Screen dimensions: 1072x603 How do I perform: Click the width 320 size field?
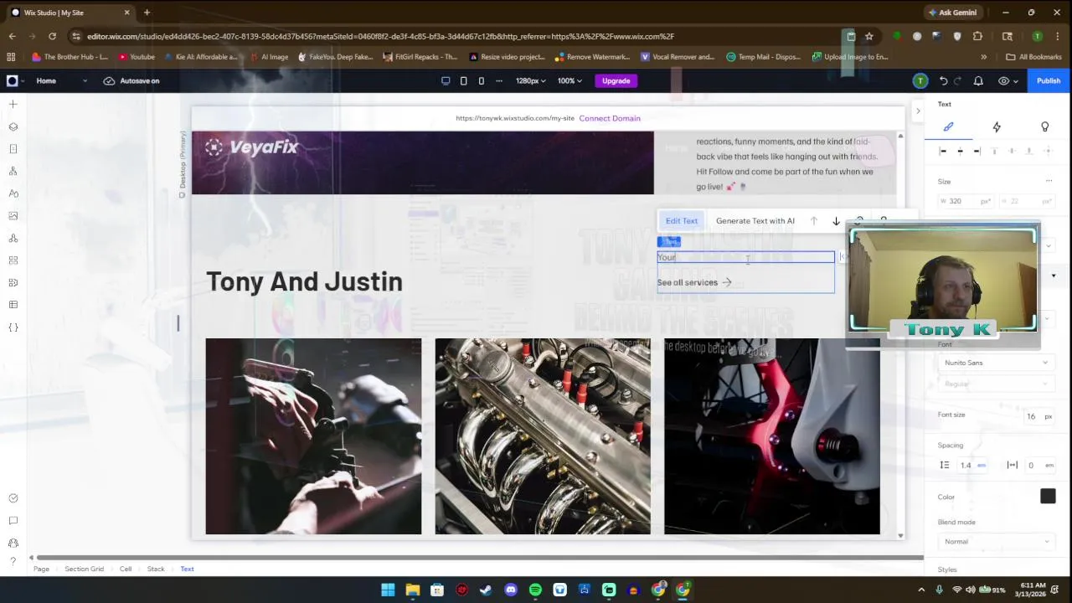point(965,201)
